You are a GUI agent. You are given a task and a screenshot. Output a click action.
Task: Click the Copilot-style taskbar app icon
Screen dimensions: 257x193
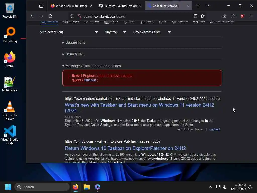click(98, 187)
